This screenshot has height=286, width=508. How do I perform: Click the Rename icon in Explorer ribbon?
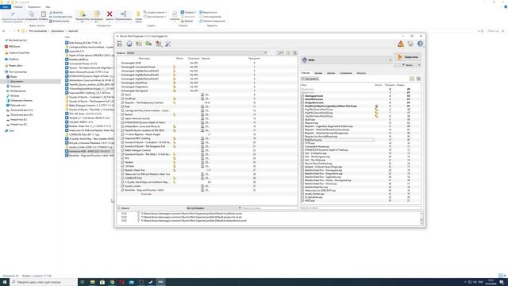(124, 14)
